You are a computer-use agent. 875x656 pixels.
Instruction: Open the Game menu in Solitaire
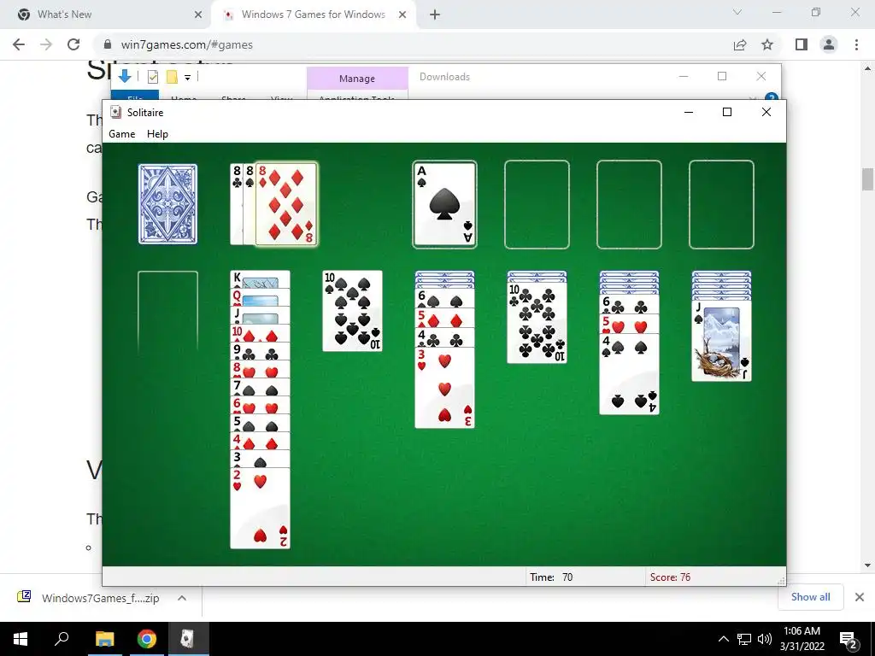[121, 134]
